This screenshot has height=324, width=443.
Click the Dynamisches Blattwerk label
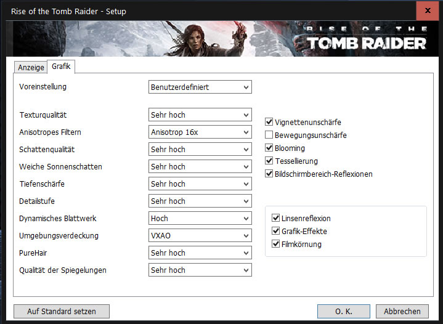(58, 218)
